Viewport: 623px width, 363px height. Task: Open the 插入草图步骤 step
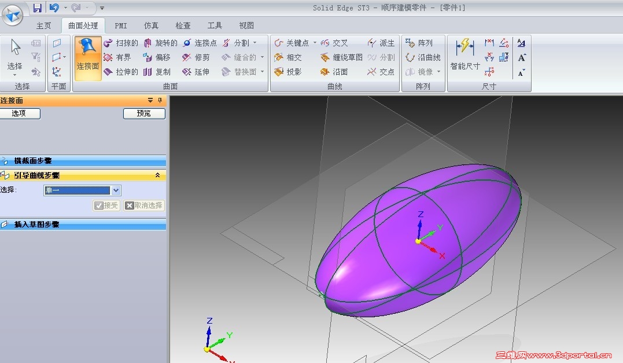coord(83,225)
